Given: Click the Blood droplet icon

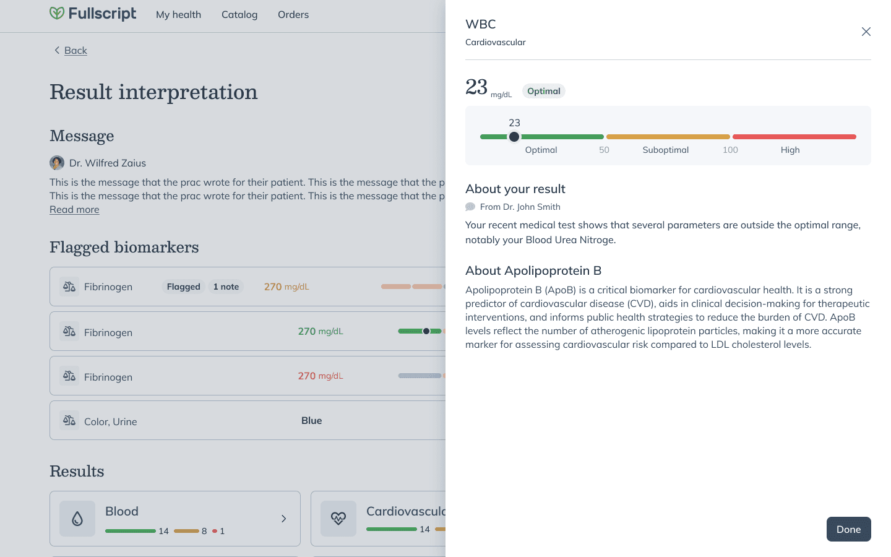Looking at the screenshot, I should pos(77,519).
